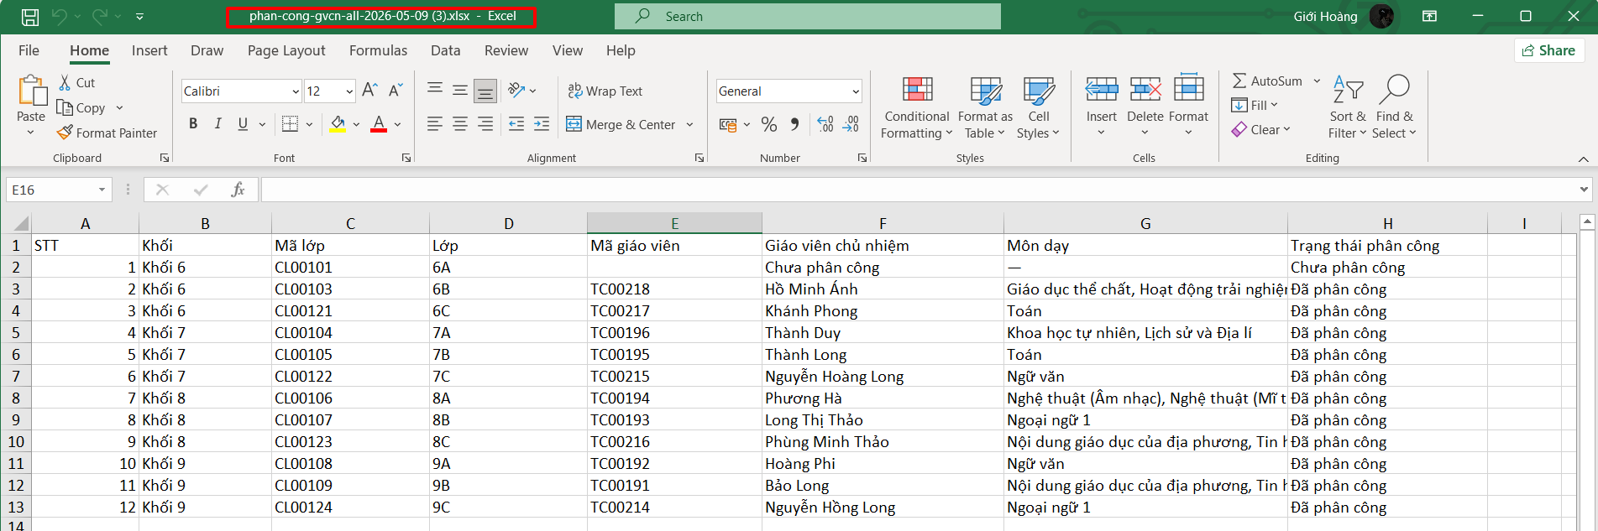Set Middle Align vertical alignment
1598x531 pixels.
click(x=460, y=91)
